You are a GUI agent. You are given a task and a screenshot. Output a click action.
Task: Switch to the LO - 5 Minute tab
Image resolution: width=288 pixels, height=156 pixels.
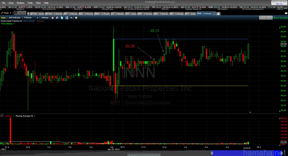117,14
